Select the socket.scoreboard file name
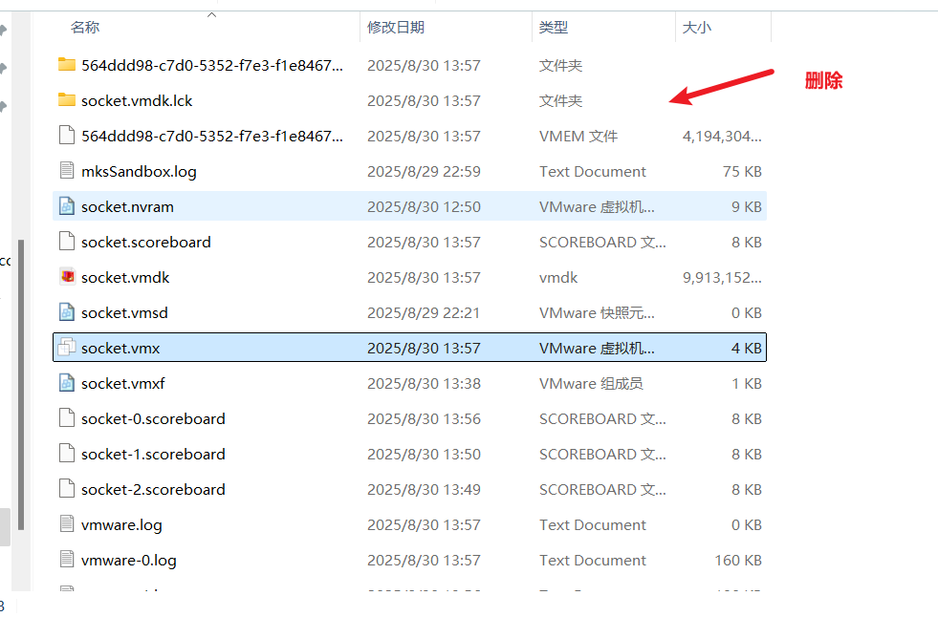This screenshot has height=617, width=938. pyautogui.click(x=145, y=242)
